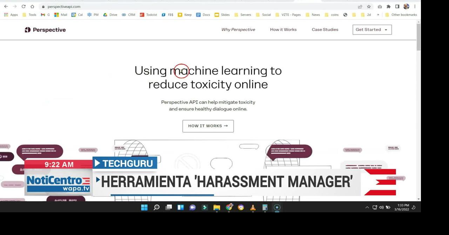
Task: Open the browser side panel icon
Action: pyautogui.click(x=397, y=6)
